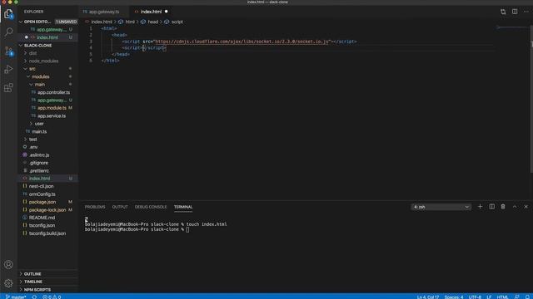Open the socket.io CDN link in editor

(x=242, y=42)
